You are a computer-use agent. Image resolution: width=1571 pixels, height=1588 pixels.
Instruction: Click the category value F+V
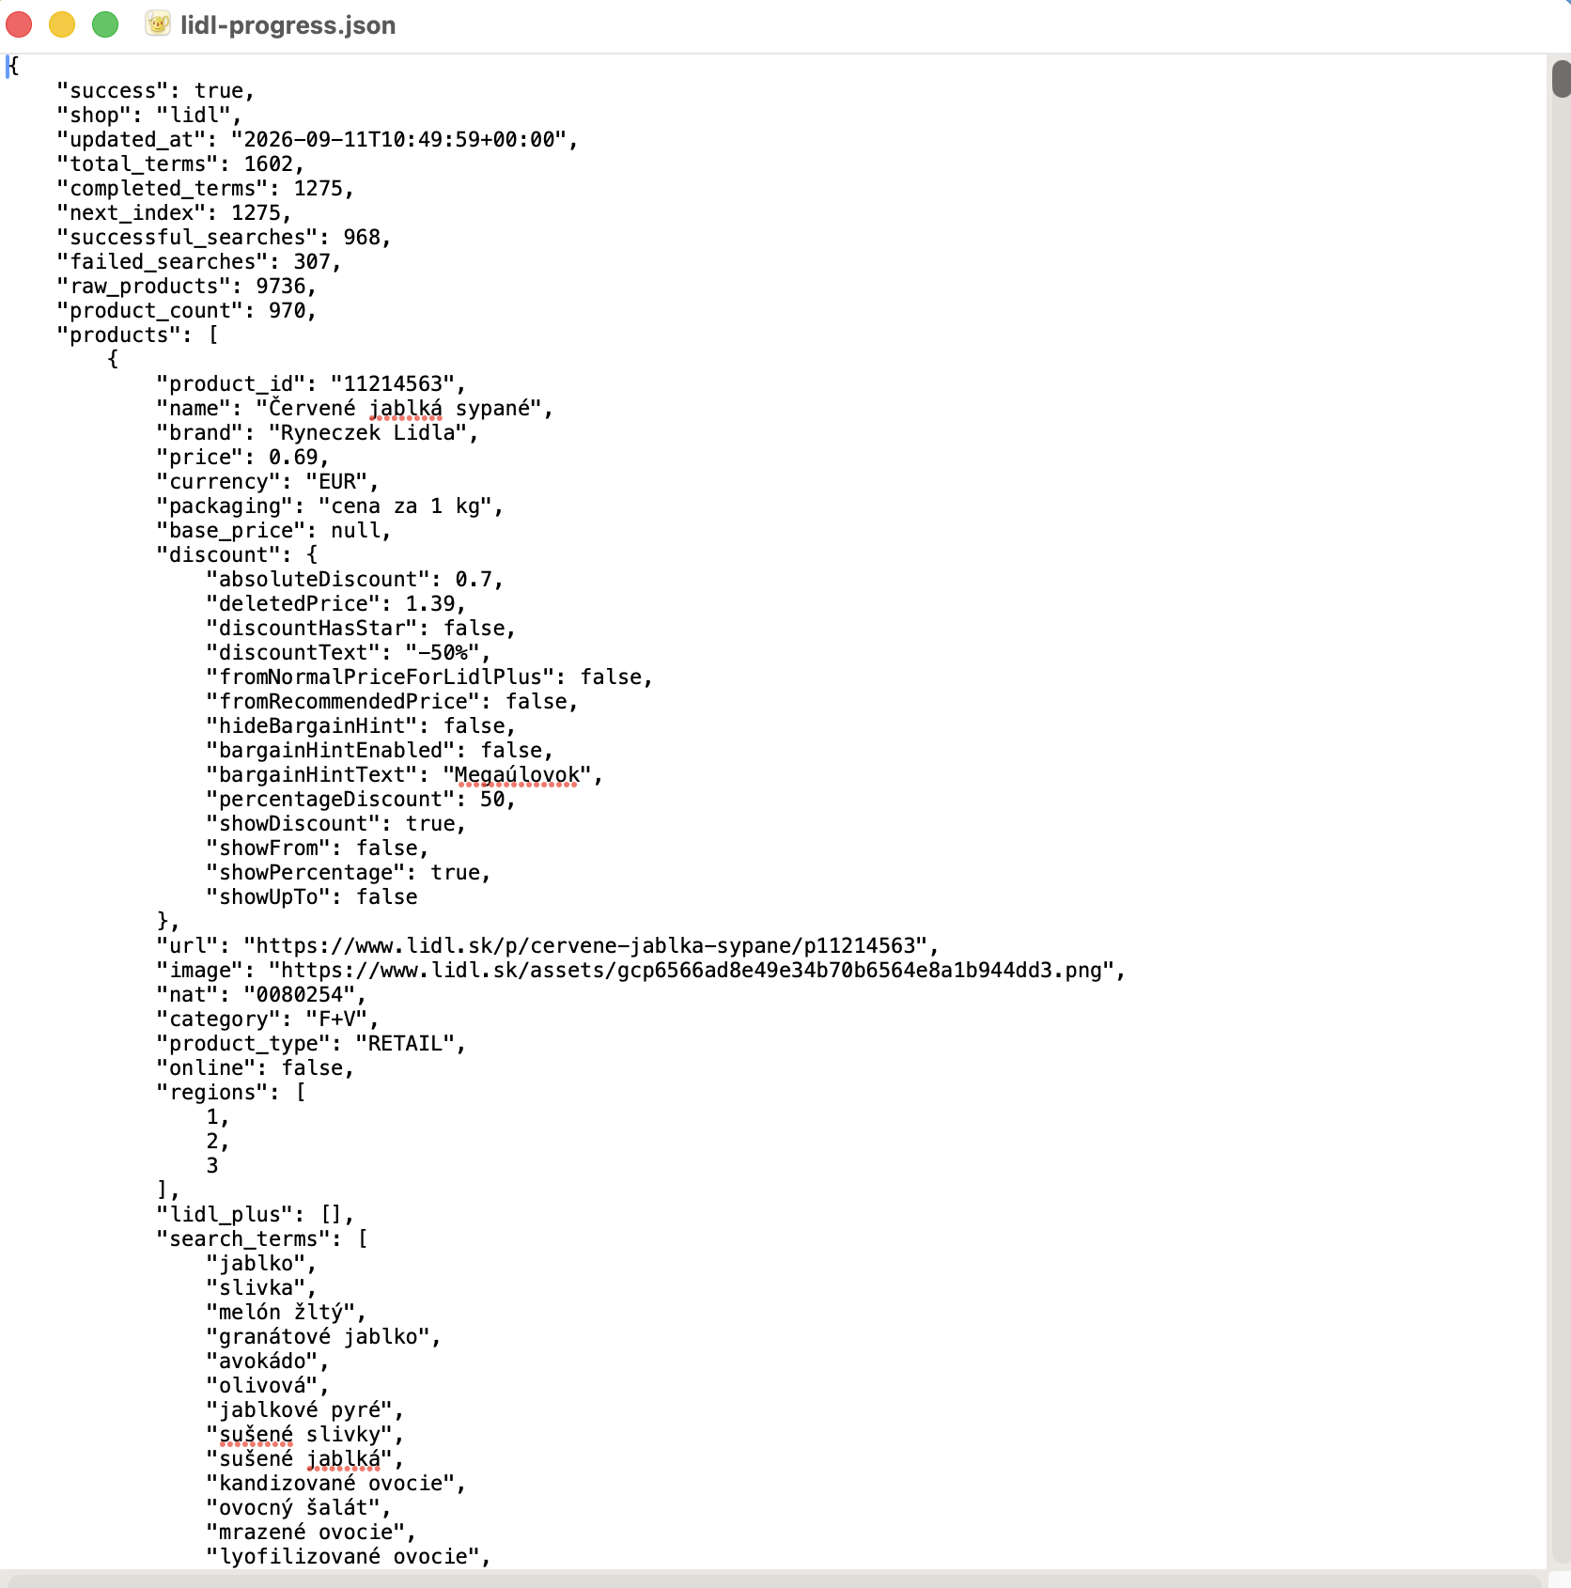click(x=337, y=1020)
